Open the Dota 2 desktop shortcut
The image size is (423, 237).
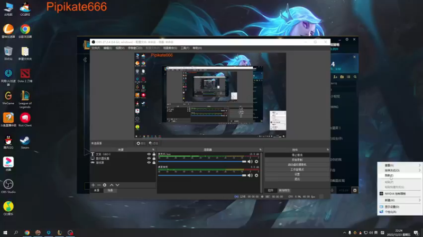(25, 75)
